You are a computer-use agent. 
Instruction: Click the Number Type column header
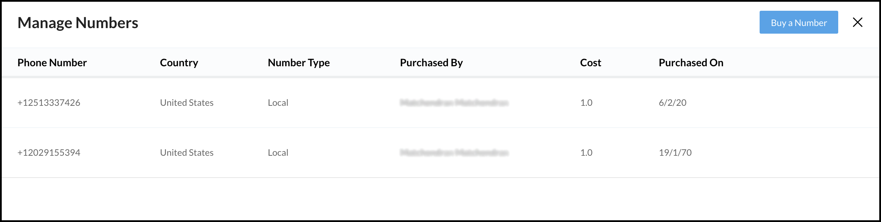pos(298,63)
